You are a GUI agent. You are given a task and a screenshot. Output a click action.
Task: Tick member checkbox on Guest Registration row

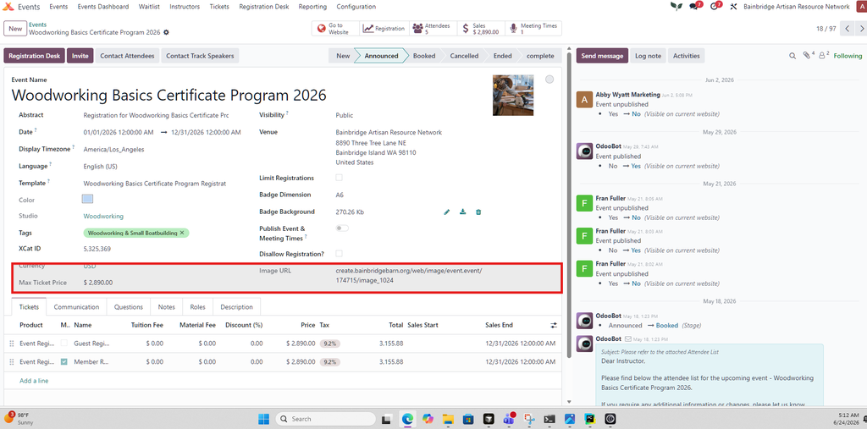64,344
